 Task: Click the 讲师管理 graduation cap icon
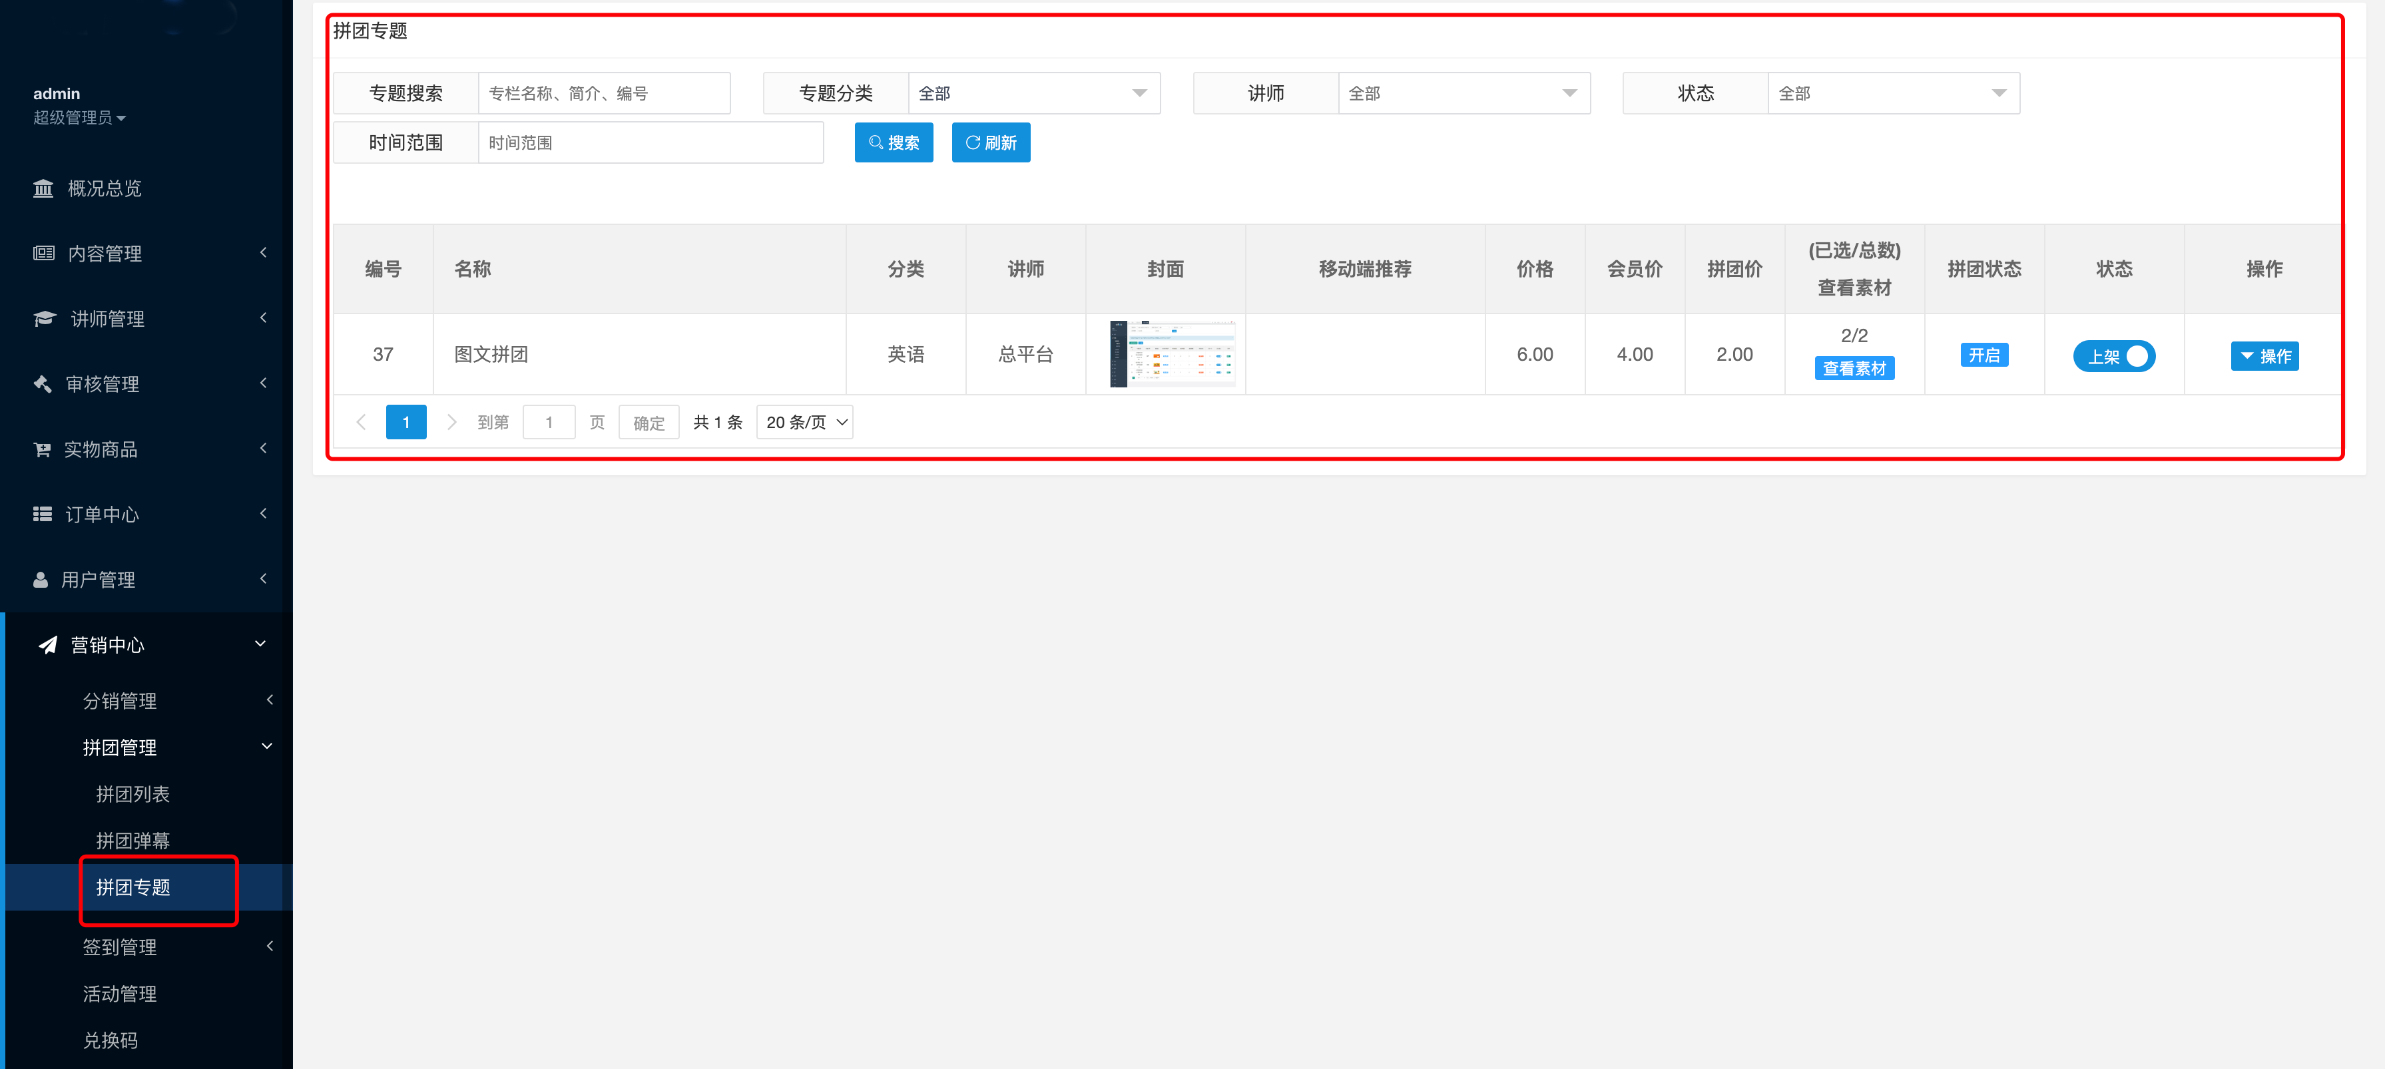tap(45, 320)
